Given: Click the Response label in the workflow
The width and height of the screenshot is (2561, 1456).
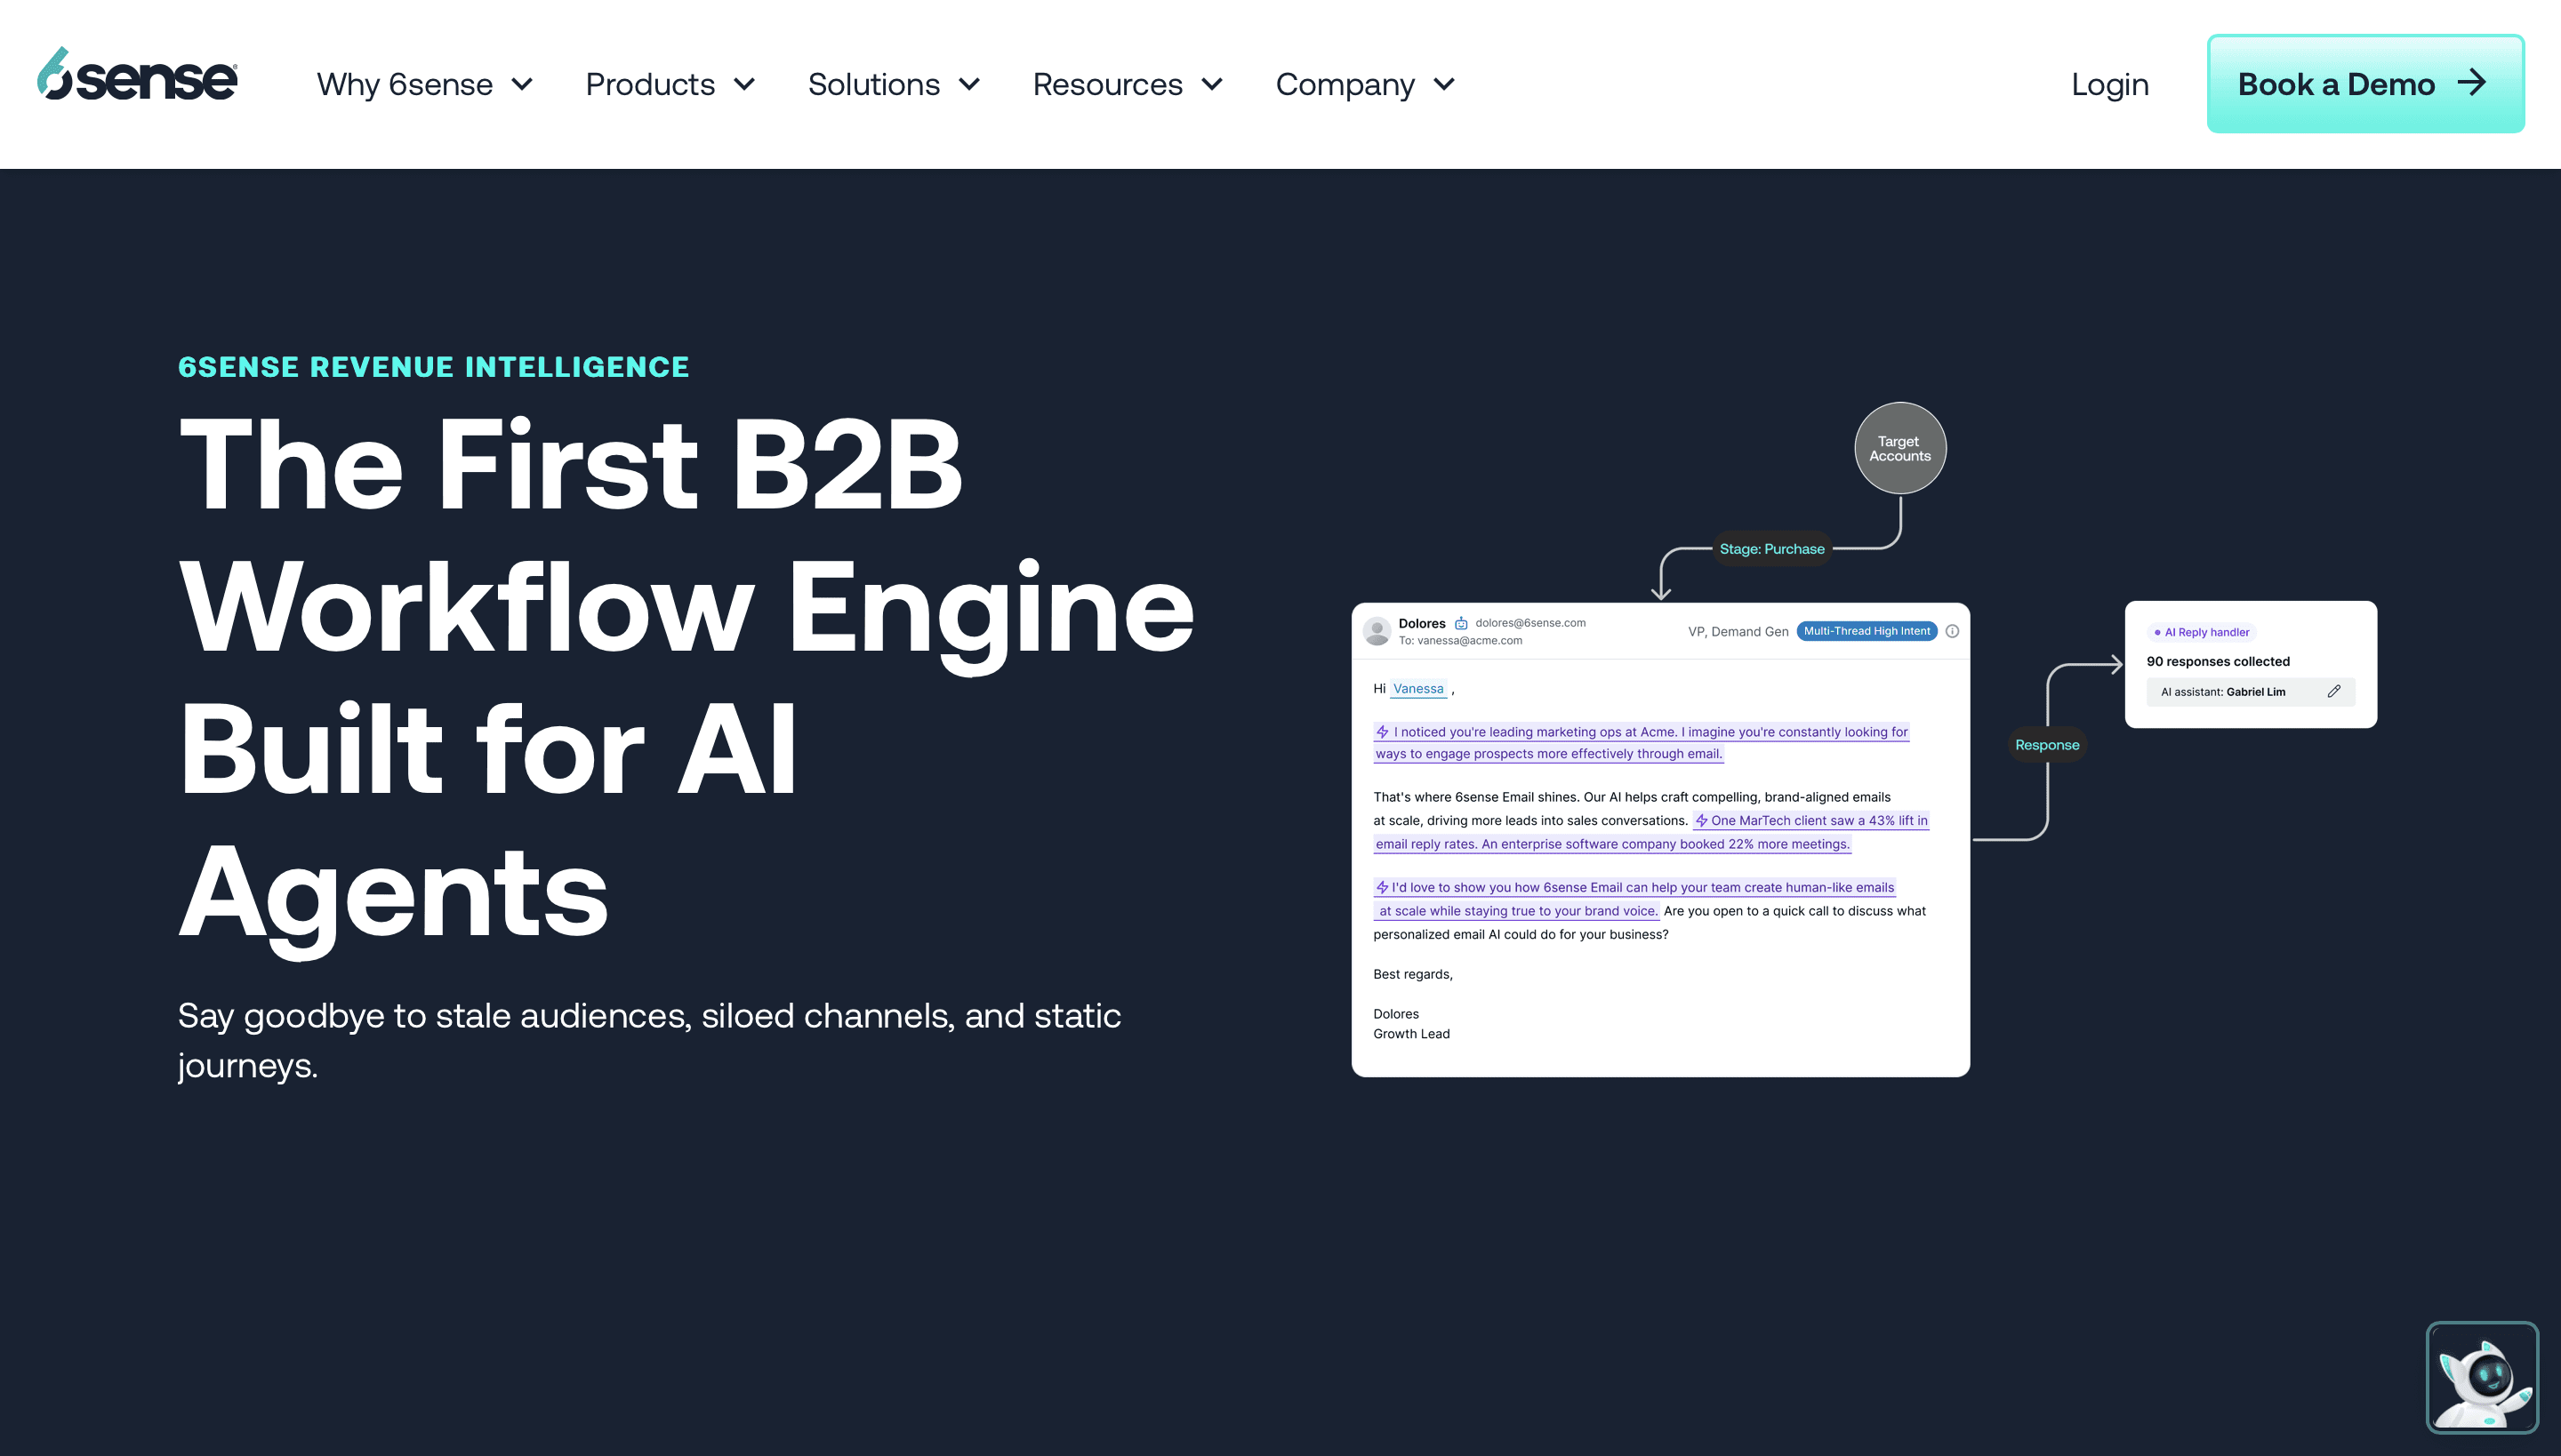Looking at the screenshot, I should pos(2046,745).
